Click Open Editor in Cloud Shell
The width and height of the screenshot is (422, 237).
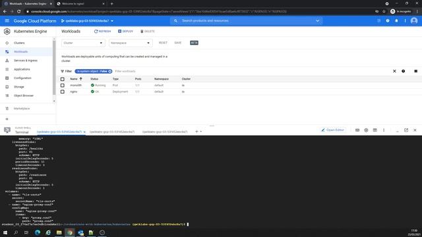(332, 130)
